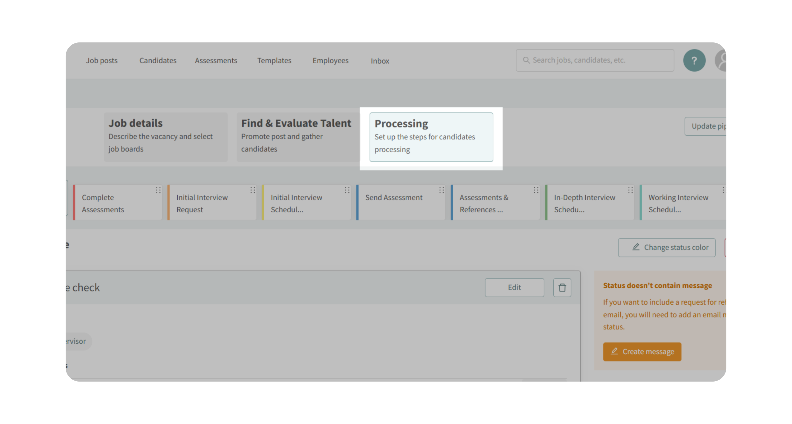Click drag handle on Send Assessment card
The width and height of the screenshot is (792, 424).
441,190
